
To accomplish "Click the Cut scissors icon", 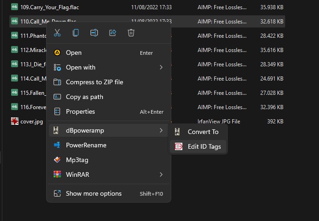I will [x=57, y=33].
